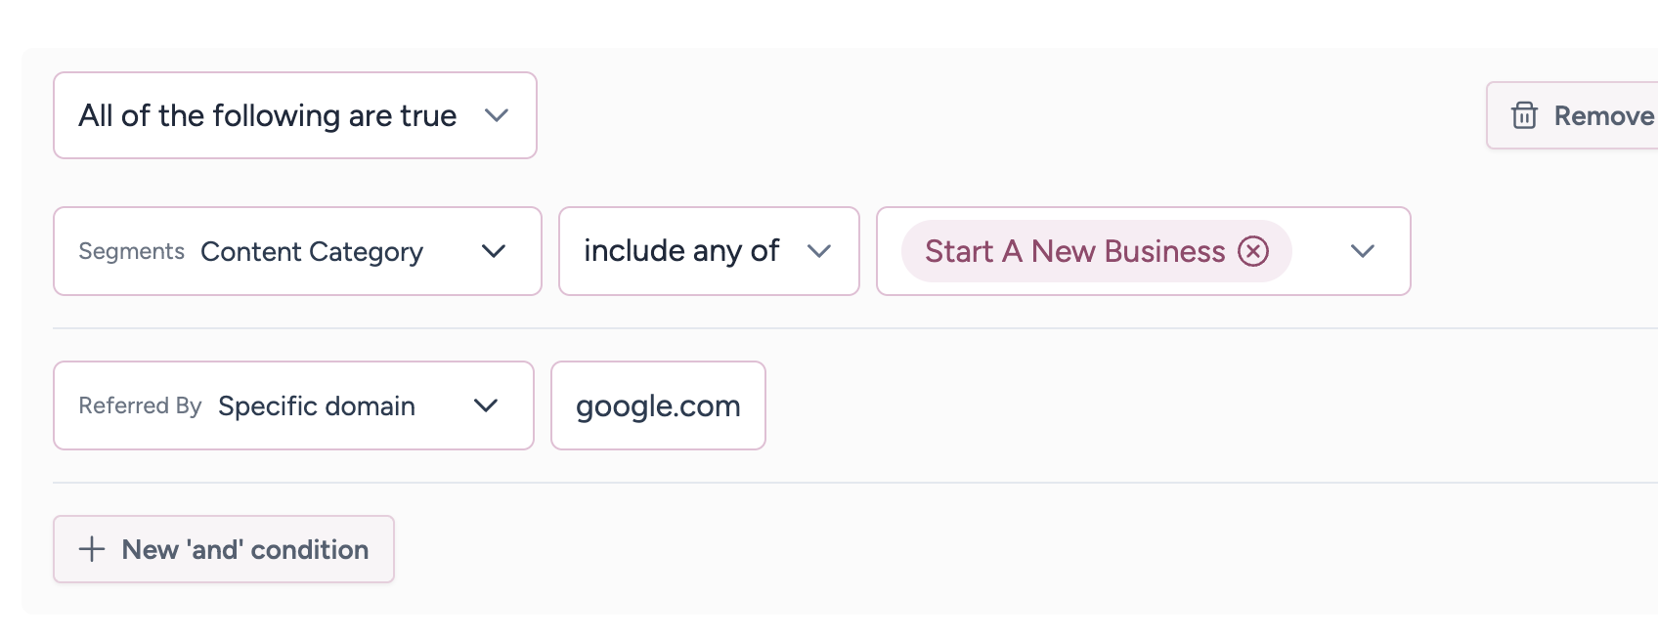Screen dimensions: 1658x639
Task: Click the Specific domain chevron arrow
Action: coord(486,405)
